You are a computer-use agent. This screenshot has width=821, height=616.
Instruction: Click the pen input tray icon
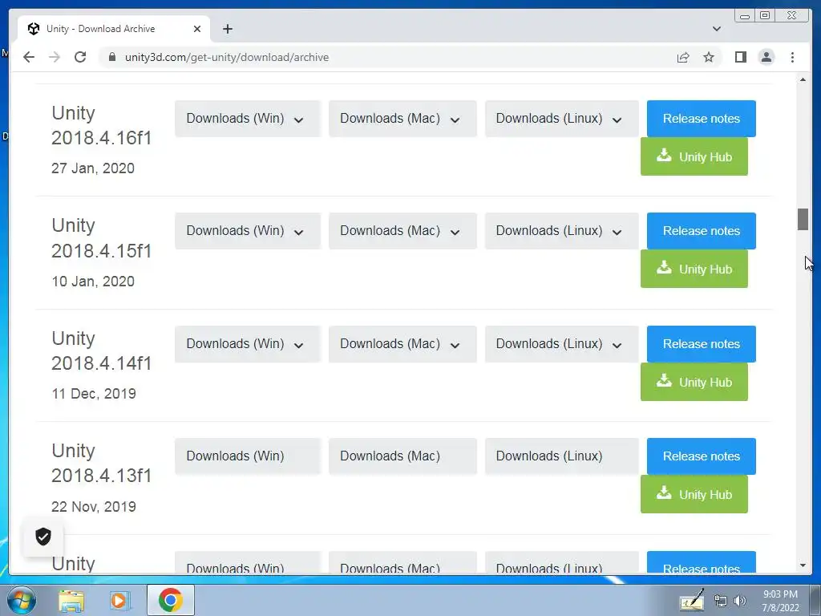pyautogui.click(x=692, y=600)
